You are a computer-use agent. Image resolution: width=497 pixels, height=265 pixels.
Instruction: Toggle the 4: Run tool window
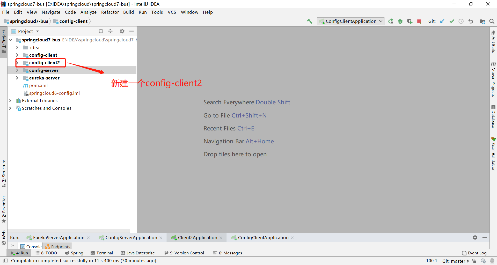[x=19, y=253]
